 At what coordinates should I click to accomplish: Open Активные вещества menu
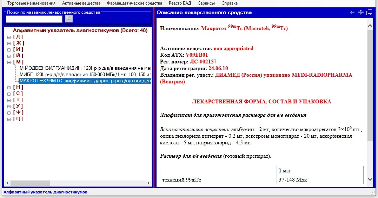tap(81, 3)
